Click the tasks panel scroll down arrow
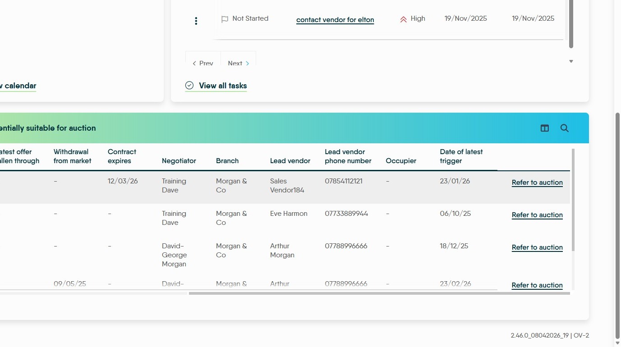This screenshot has height=347, width=621. coord(571,61)
